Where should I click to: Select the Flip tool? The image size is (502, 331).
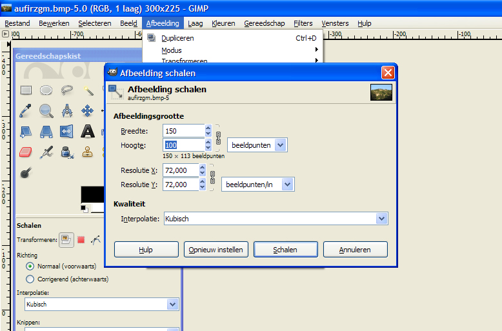point(66,132)
